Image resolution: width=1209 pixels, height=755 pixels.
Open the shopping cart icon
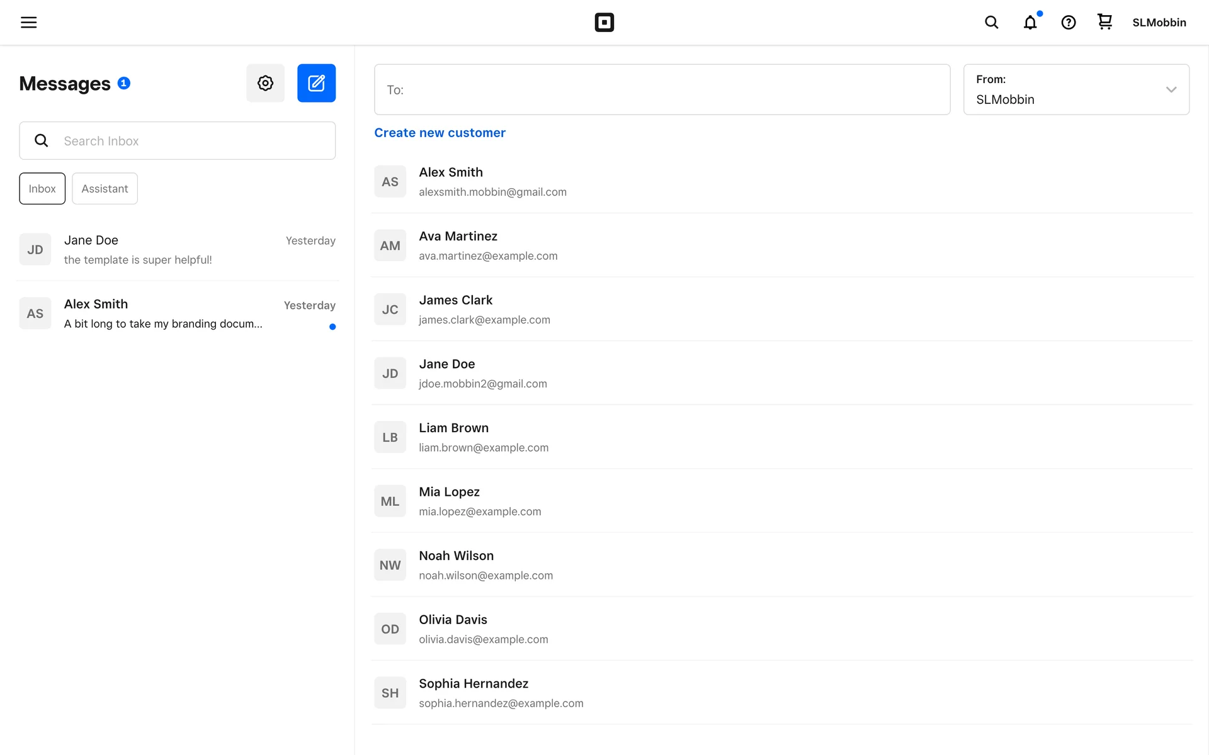(x=1104, y=22)
